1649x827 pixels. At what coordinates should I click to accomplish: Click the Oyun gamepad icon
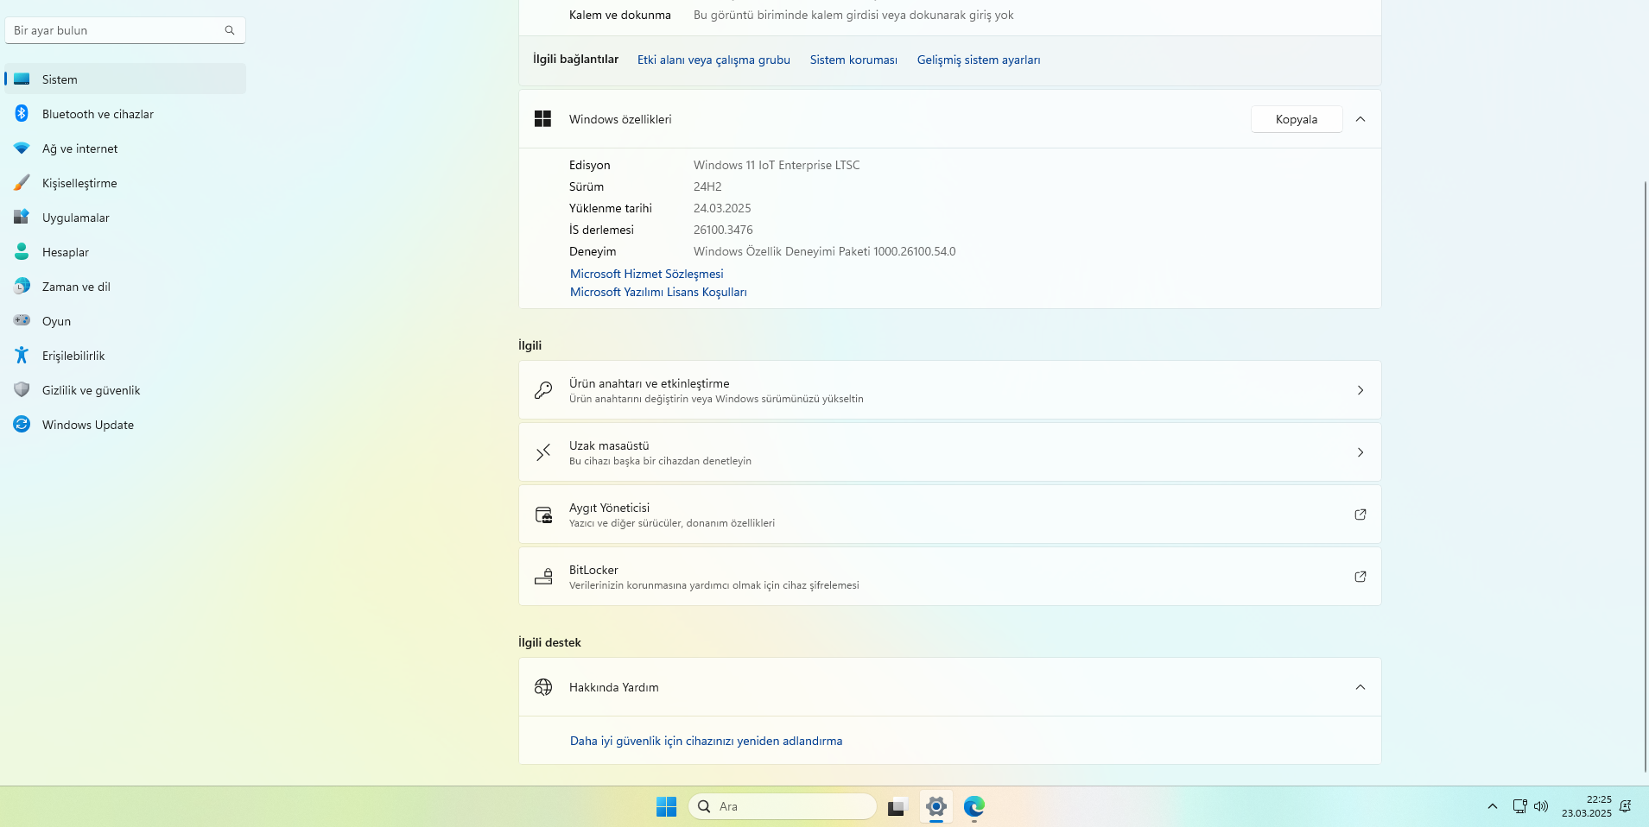tap(22, 320)
